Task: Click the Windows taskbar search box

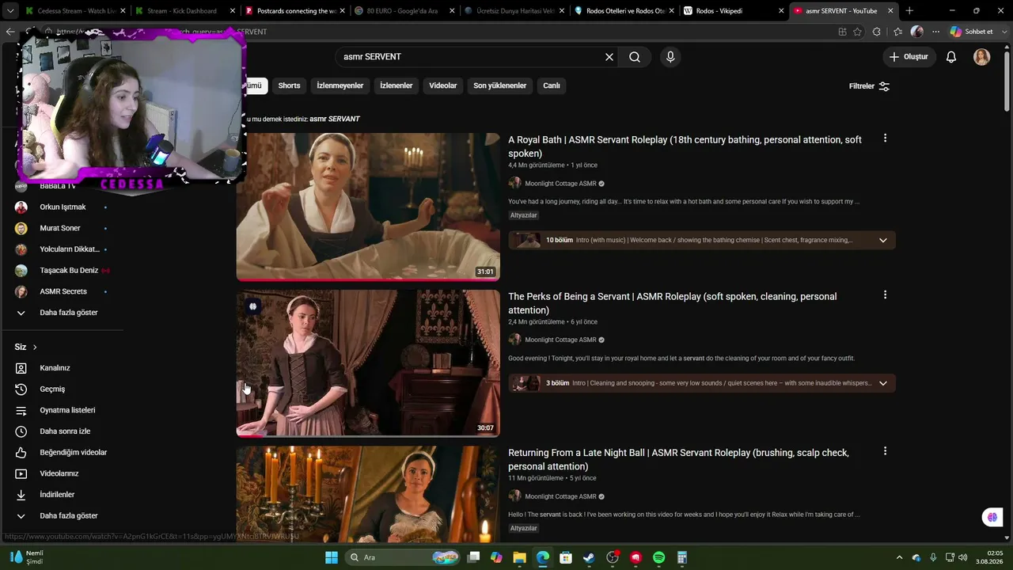Action: (404, 557)
